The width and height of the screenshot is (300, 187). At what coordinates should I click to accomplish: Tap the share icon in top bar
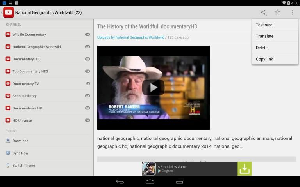[x=263, y=12]
